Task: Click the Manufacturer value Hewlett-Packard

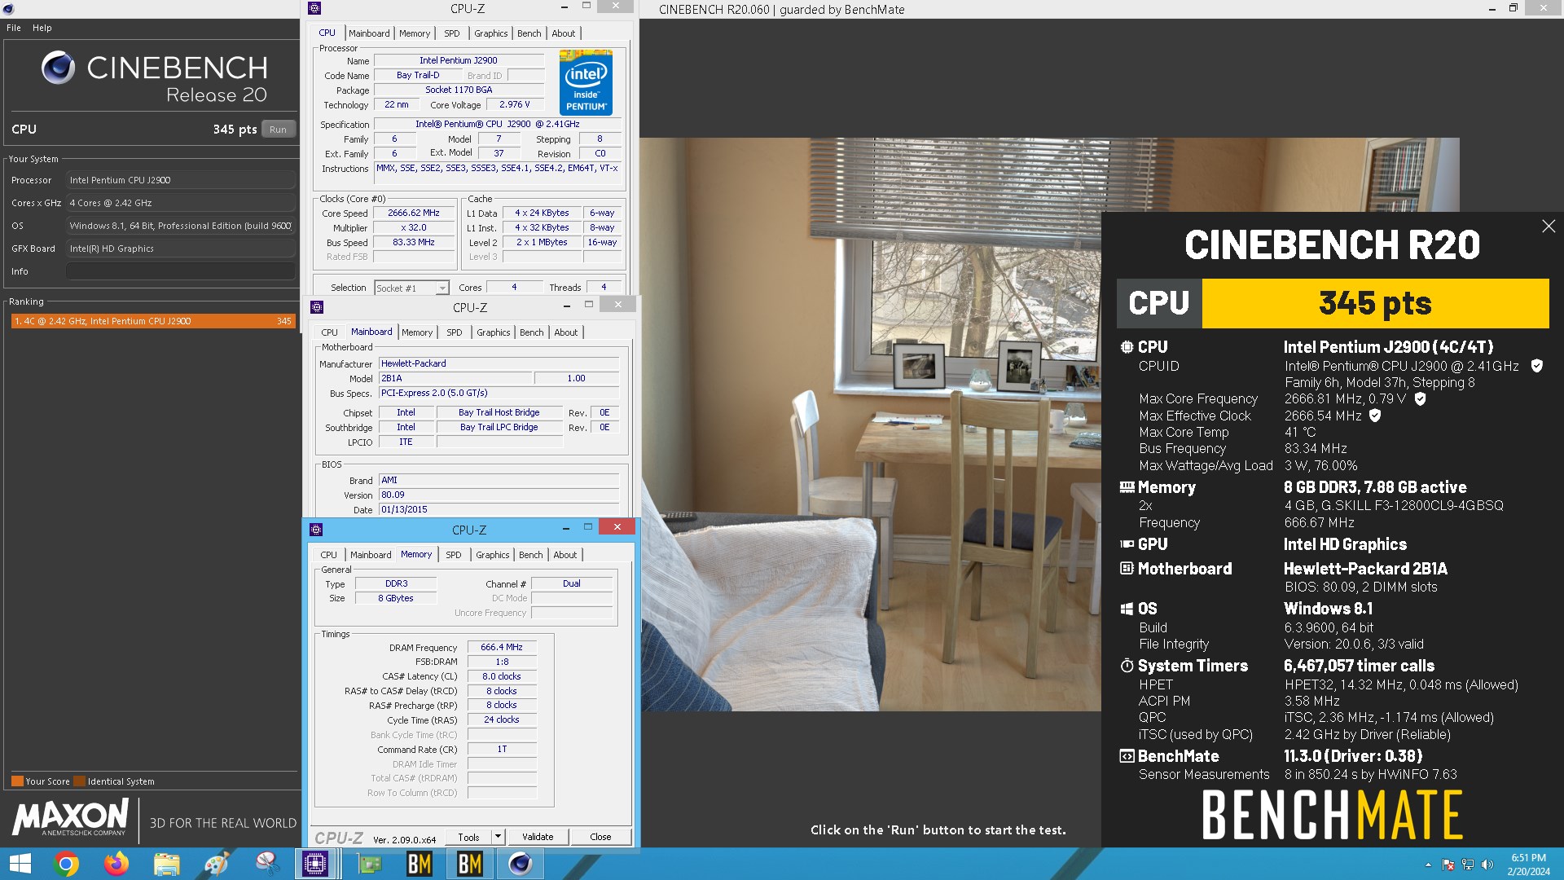Action: pos(499,363)
